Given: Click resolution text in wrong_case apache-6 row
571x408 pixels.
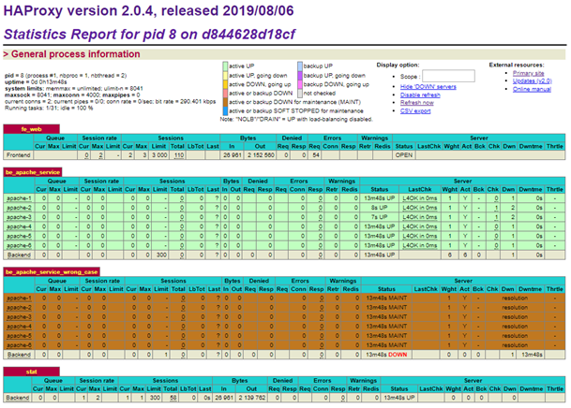Looking at the screenshot, I should pos(515,345).
